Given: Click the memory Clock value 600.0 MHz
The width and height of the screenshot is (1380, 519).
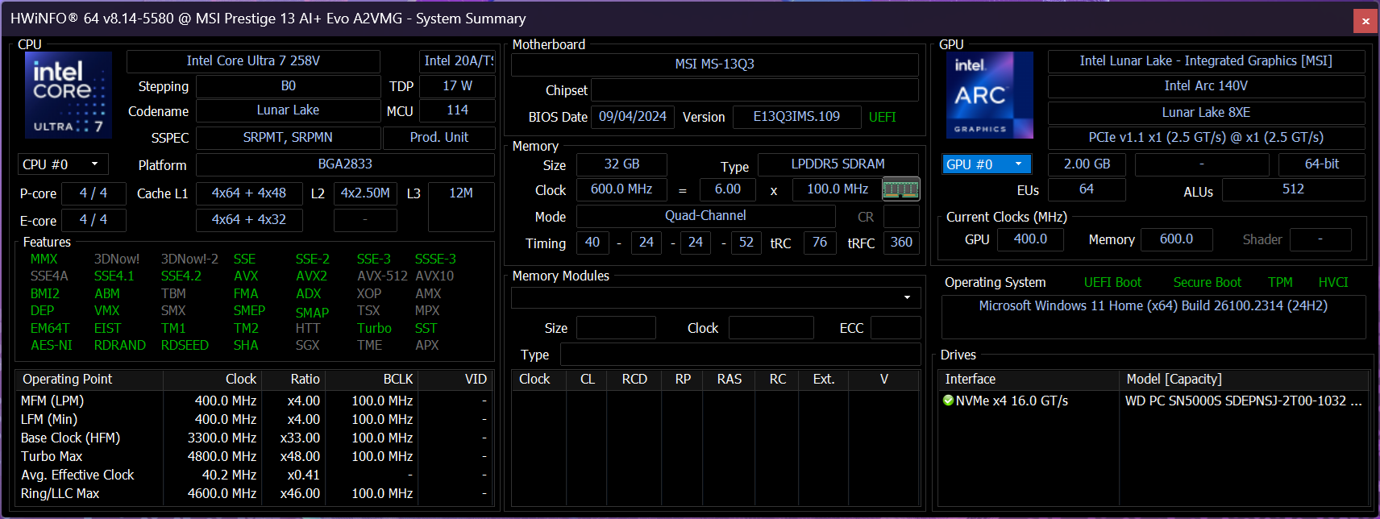Looking at the screenshot, I should coord(621,189).
